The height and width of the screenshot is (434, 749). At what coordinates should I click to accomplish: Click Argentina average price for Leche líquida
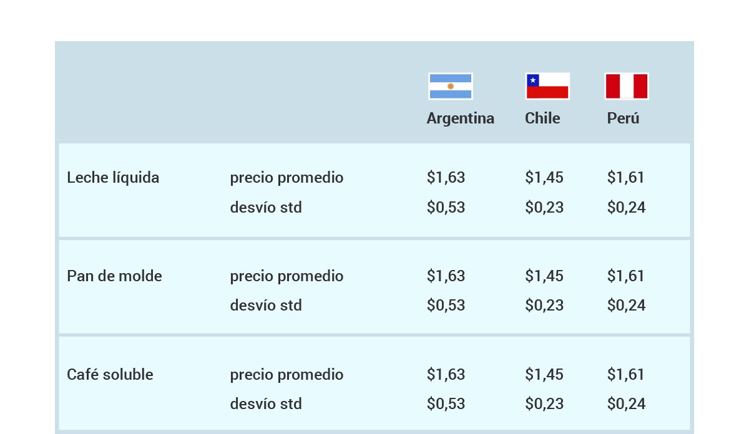point(446,178)
